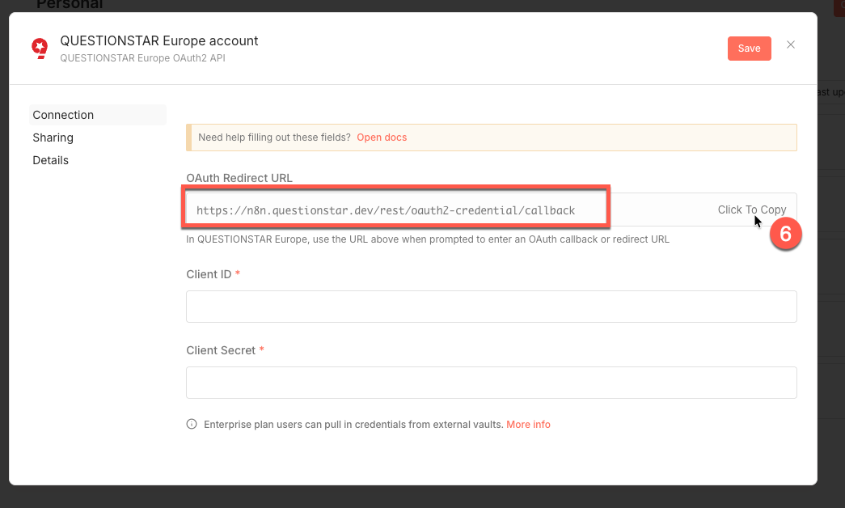Viewport: 845px width, 508px height.
Task: Focus the Client Secret input field
Action: [492, 383]
